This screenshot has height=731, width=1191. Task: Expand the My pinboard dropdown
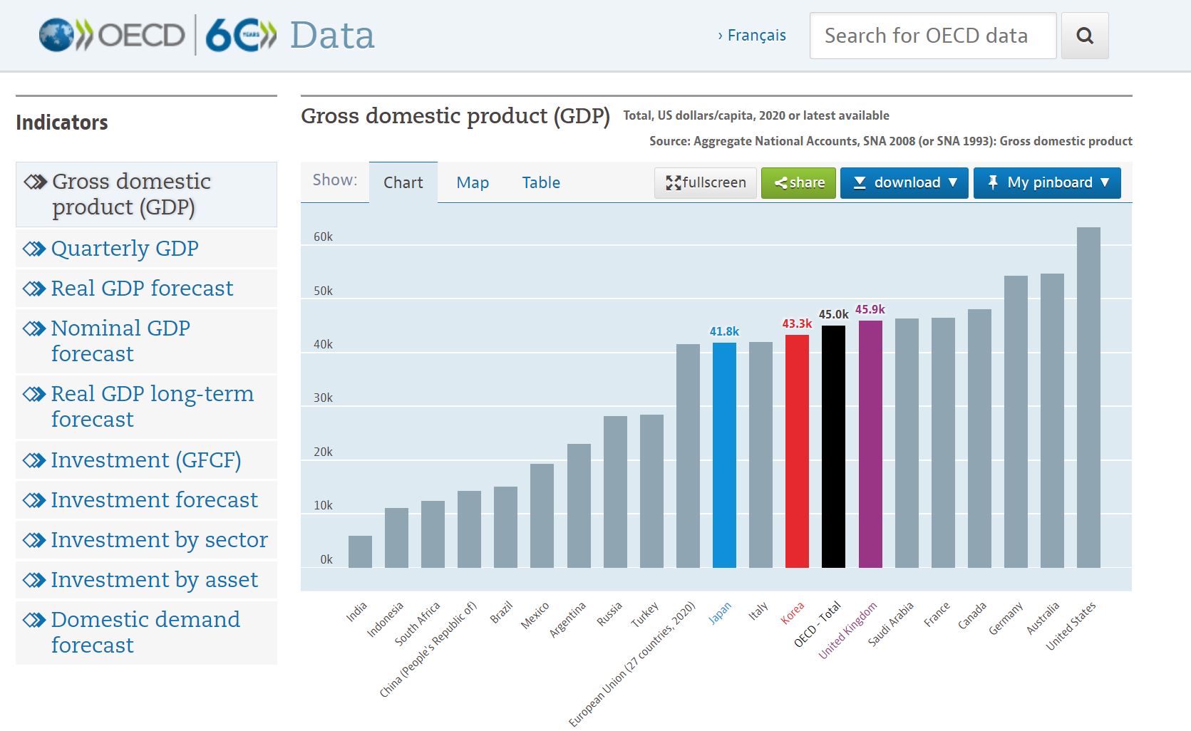coord(1048,182)
